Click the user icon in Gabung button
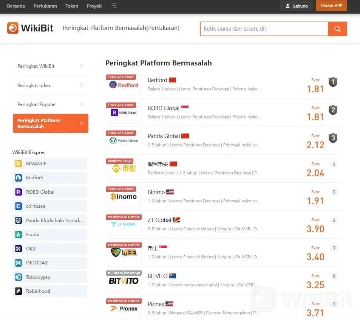Screen dimensions: 360x320 pyautogui.click(x=287, y=6)
